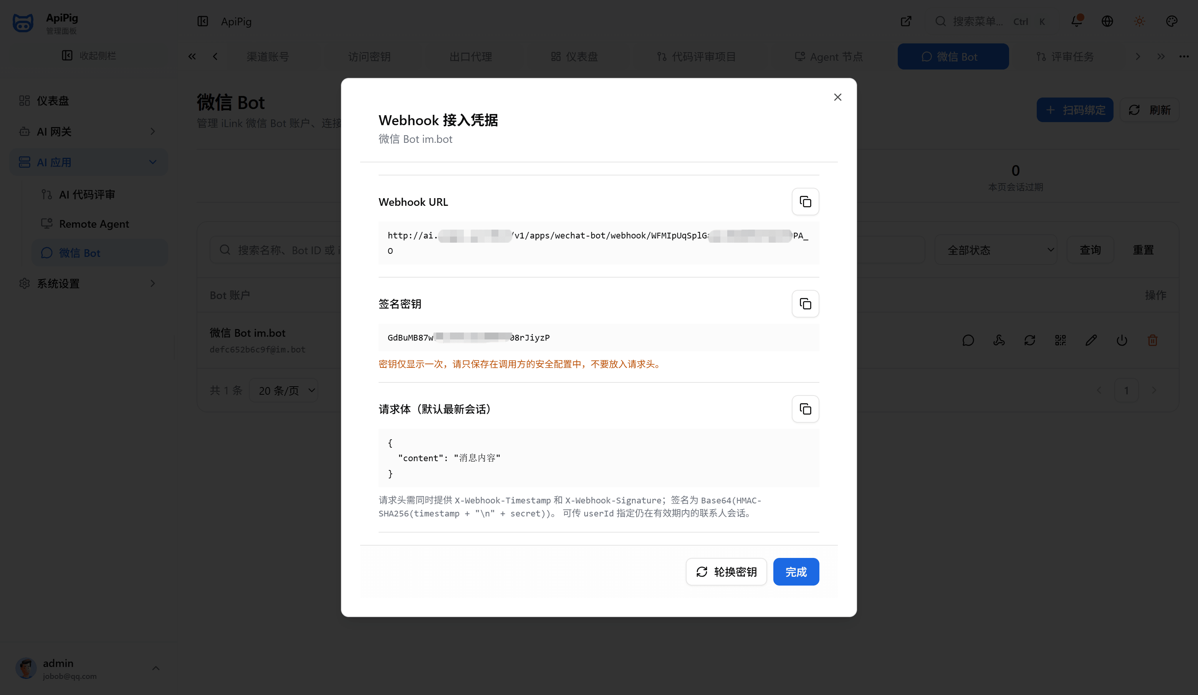The width and height of the screenshot is (1198, 695).
Task: Click jobob@qq.com email text
Action: point(69,676)
